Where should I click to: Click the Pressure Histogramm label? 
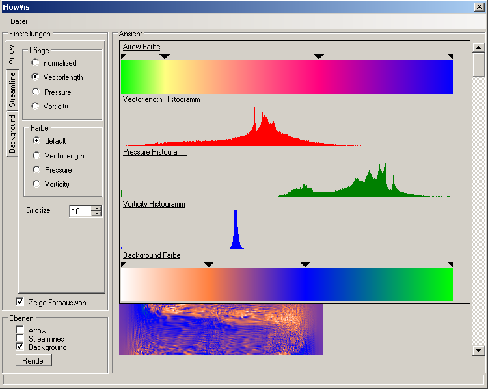tap(156, 152)
